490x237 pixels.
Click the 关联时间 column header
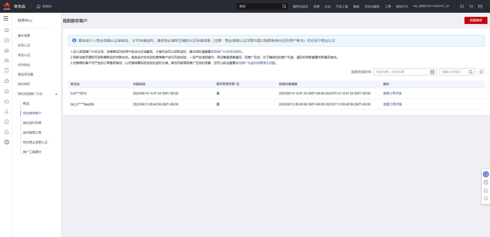(x=139, y=84)
